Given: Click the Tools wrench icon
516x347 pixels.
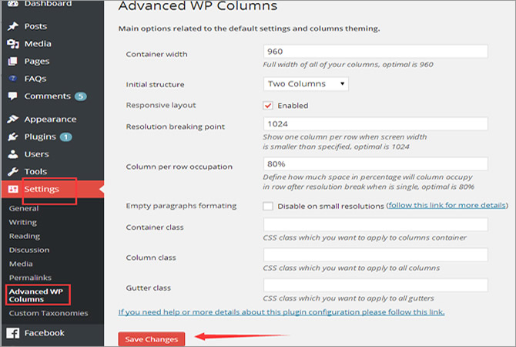Looking at the screenshot, I should 13,171.
